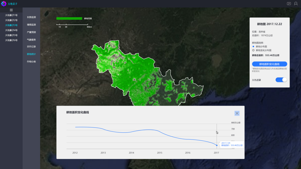Choose satellite 大地量子6号 from list
Image resolution: width=301 pixels, height=169 pixels.
coord(11,40)
